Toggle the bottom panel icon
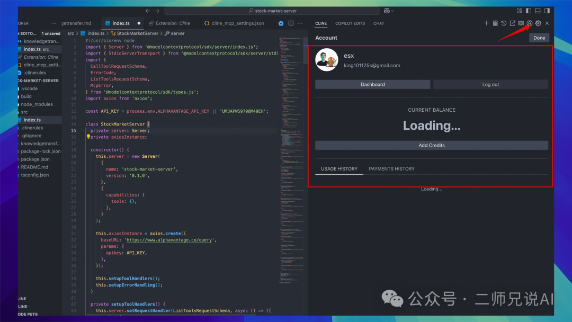This screenshot has width=572, height=322. click(538, 11)
